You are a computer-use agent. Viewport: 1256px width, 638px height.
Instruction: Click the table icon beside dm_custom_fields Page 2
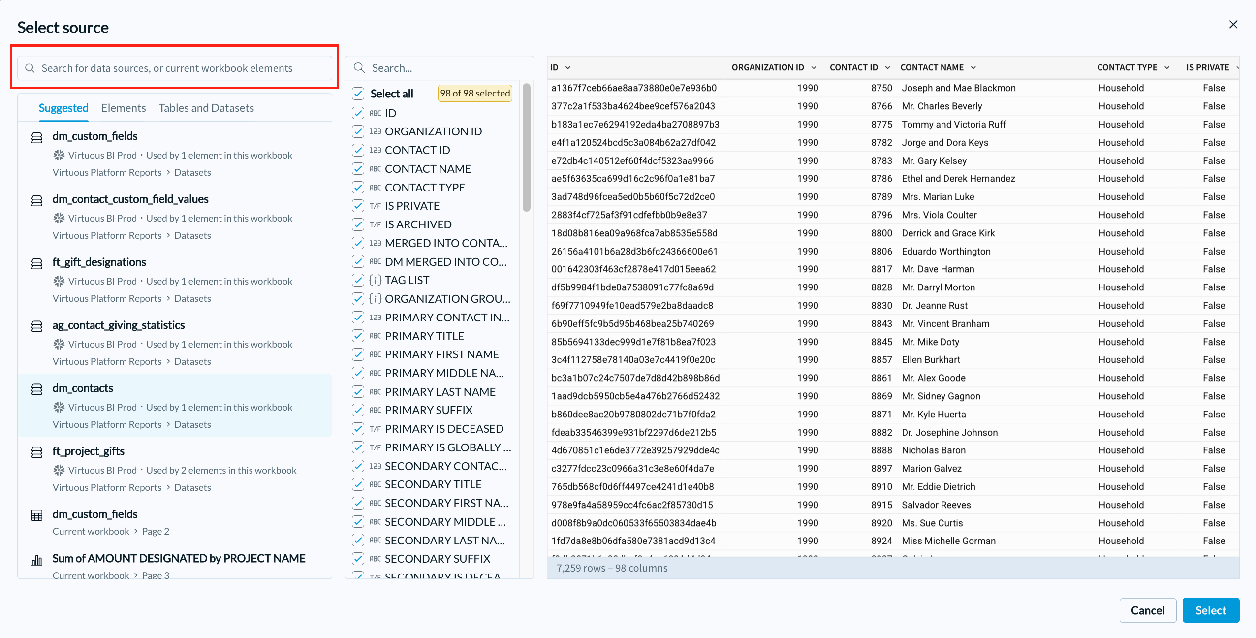click(37, 515)
